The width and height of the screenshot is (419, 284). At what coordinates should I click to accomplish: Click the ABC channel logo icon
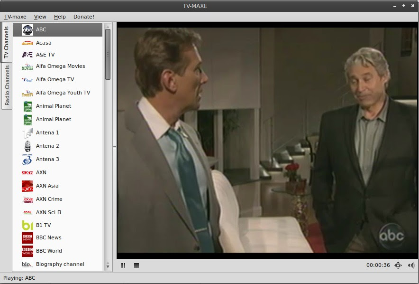click(27, 30)
